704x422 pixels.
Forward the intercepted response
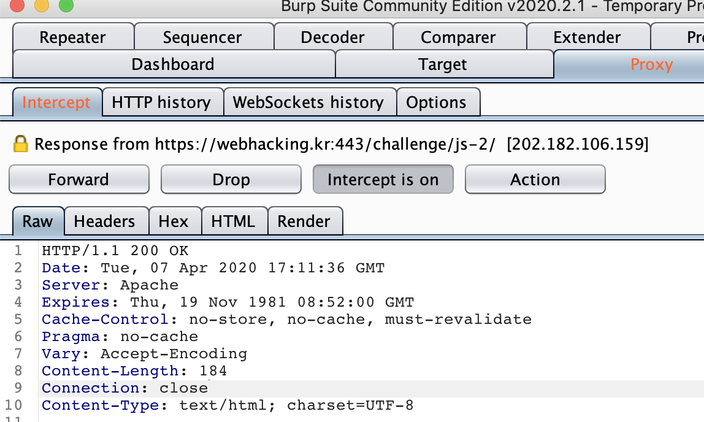[79, 180]
